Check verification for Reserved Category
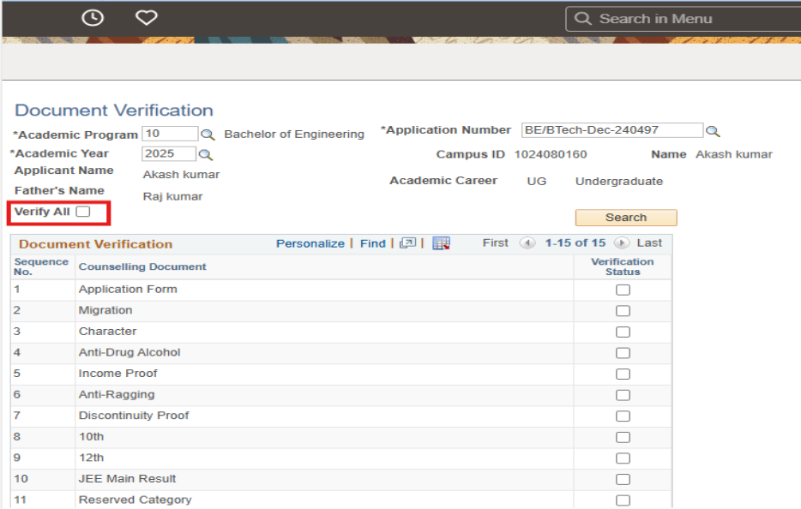801x509 pixels. pyautogui.click(x=623, y=500)
